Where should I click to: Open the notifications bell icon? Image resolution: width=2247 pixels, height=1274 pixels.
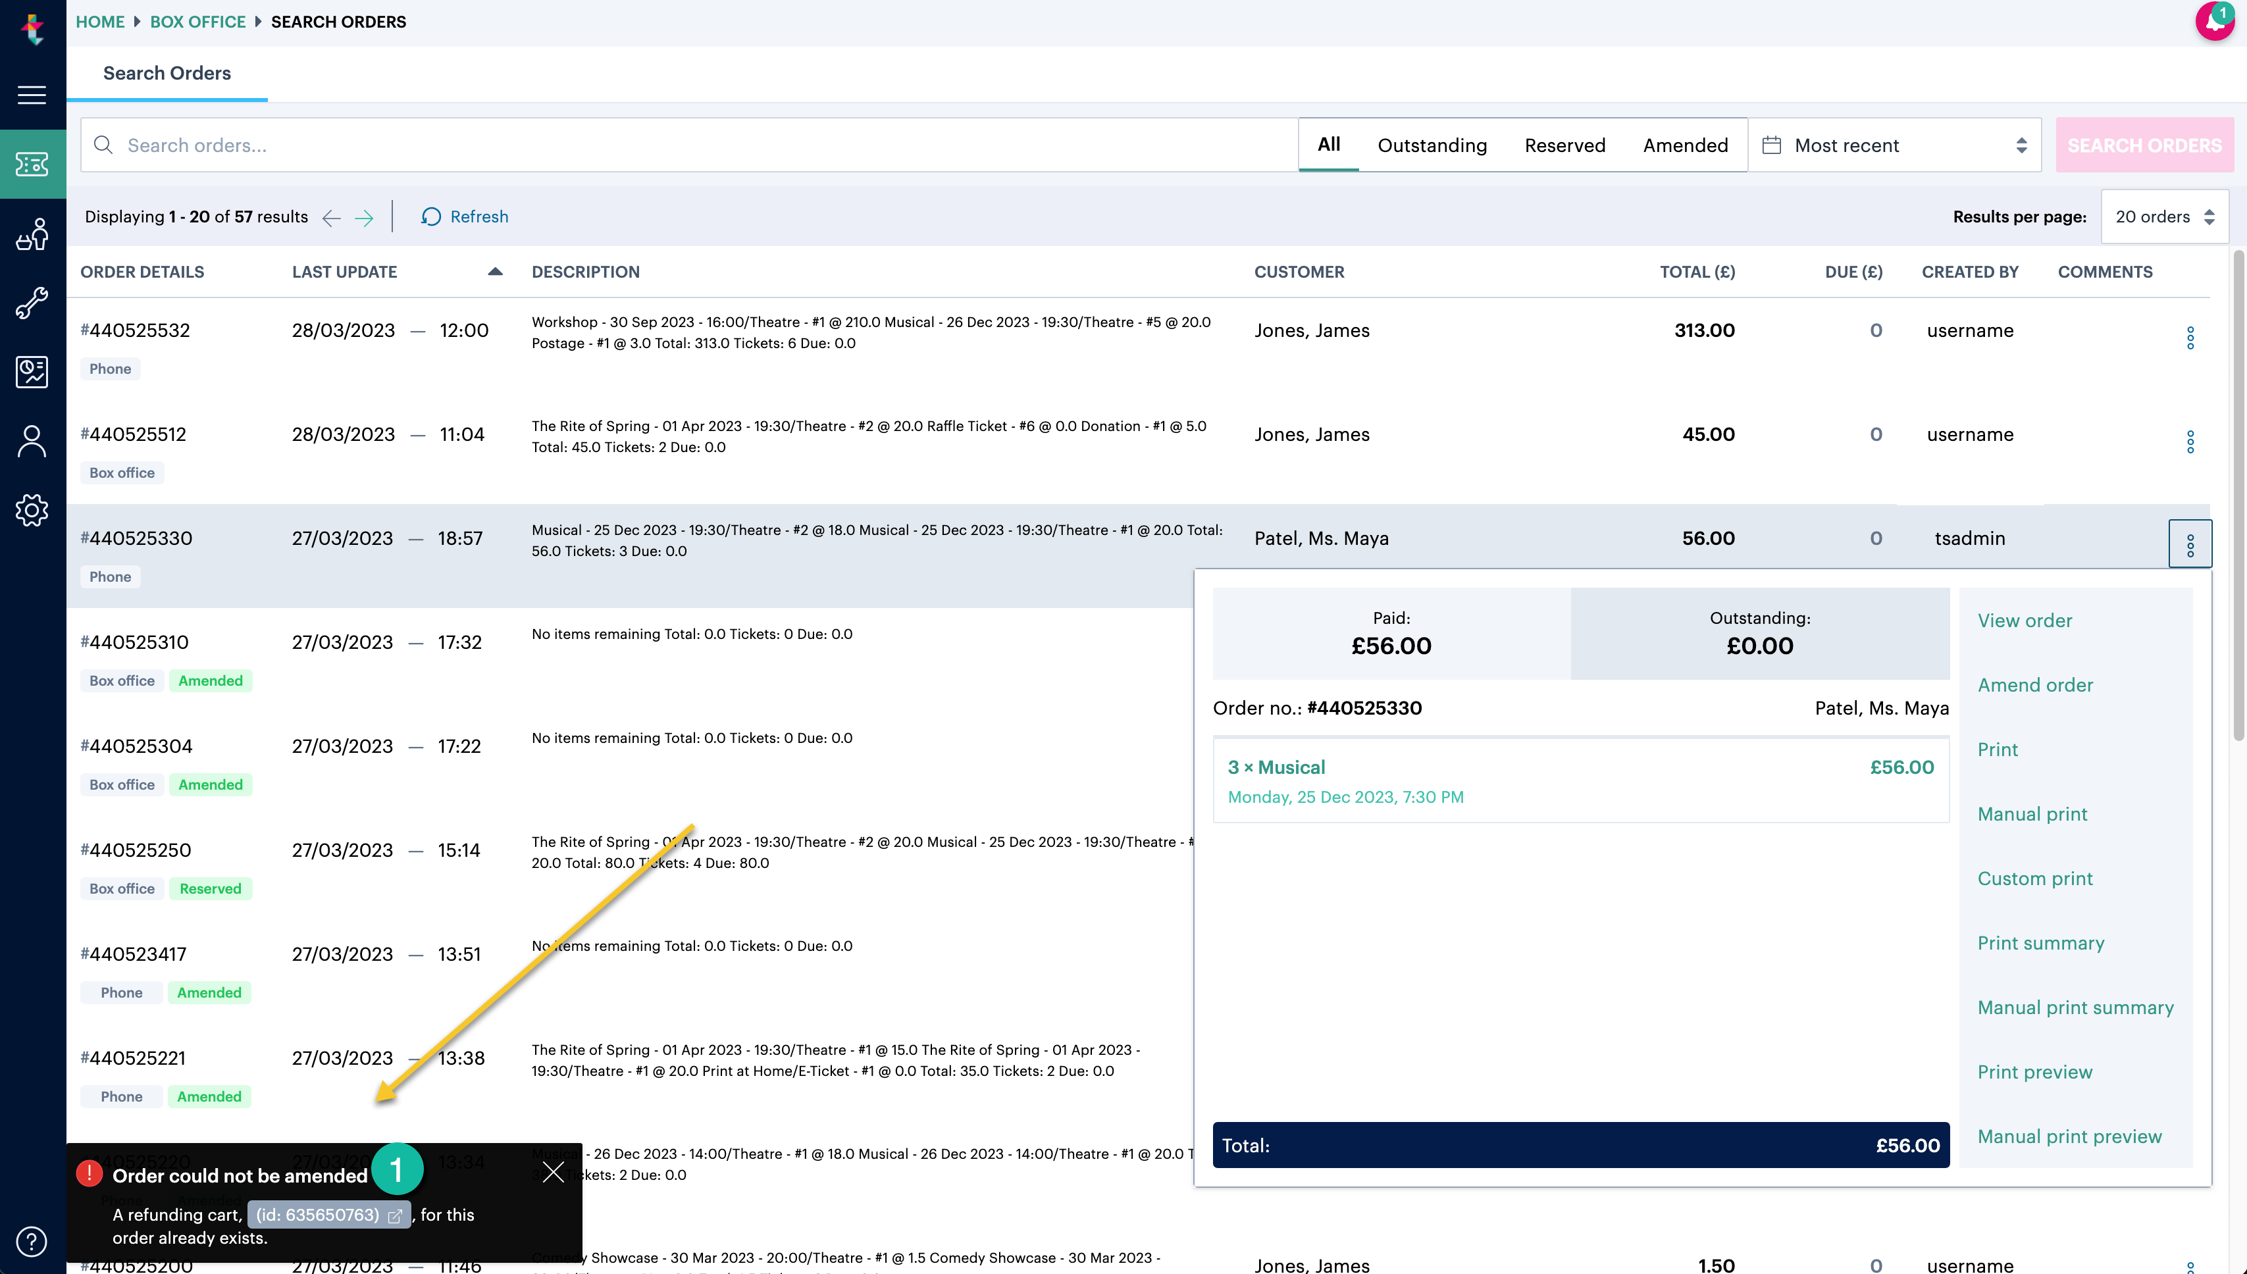pos(2215,21)
